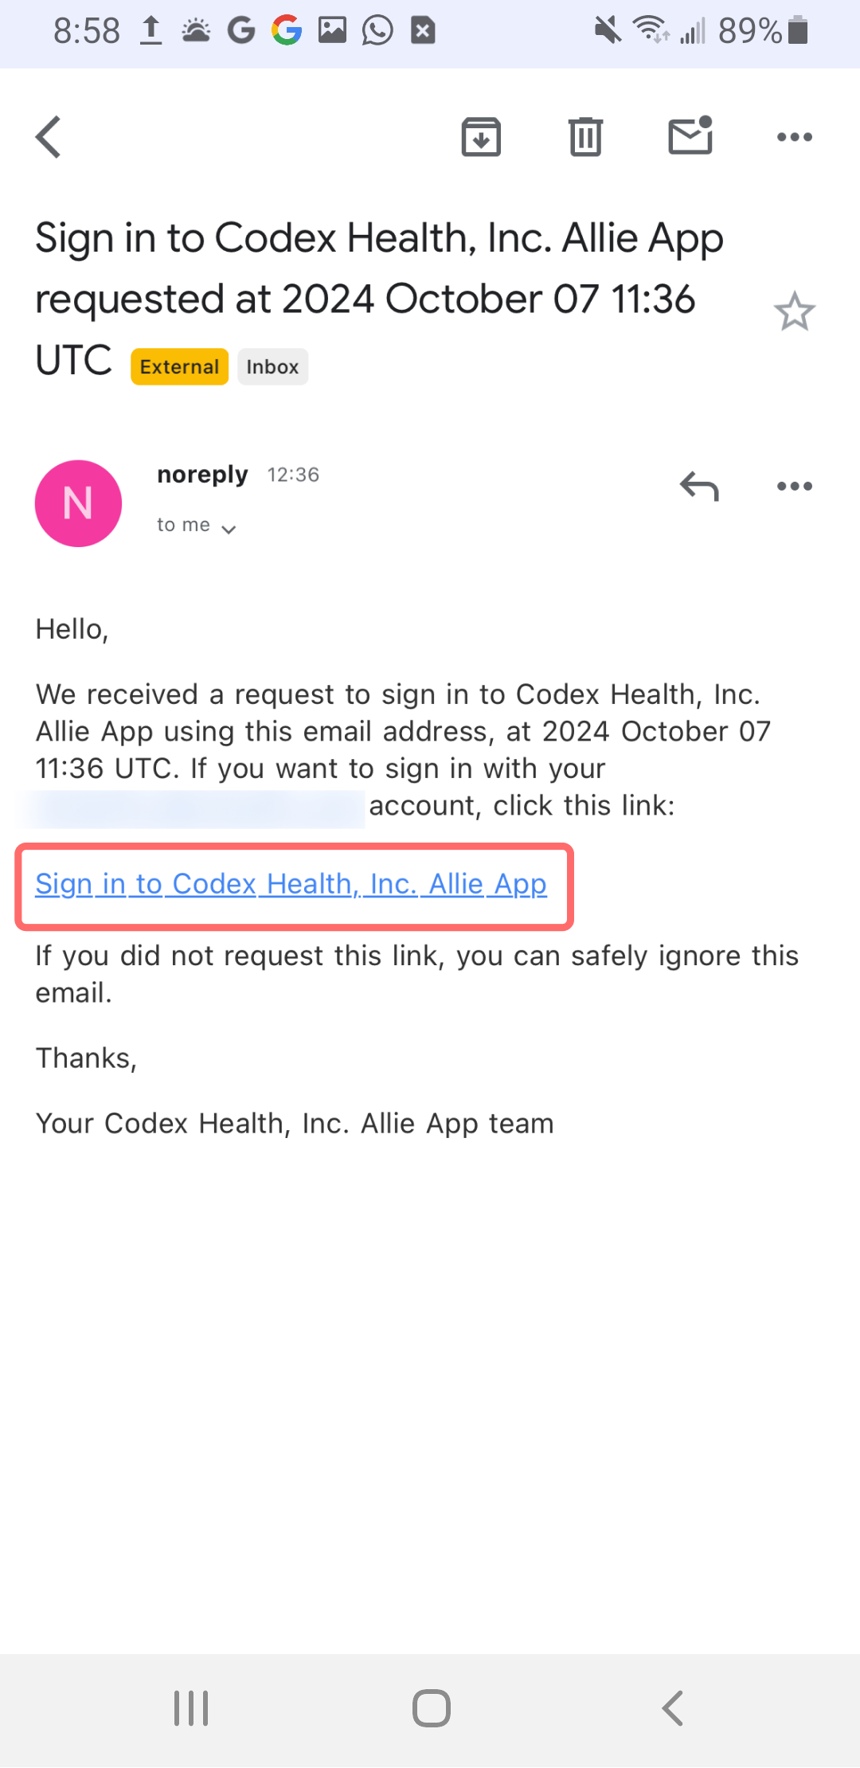The width and height of the screenshot is (860, 1768).
Task: Star this Codex Health email
Action: tap(795, 311)
